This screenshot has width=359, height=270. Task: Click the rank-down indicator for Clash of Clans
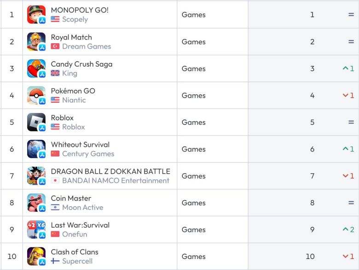pyautogui.click(x=348, y=256)
